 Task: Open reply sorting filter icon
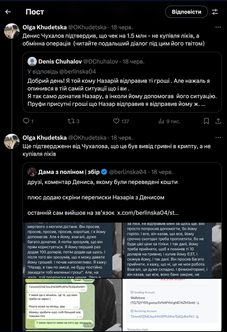click(215, 12)
